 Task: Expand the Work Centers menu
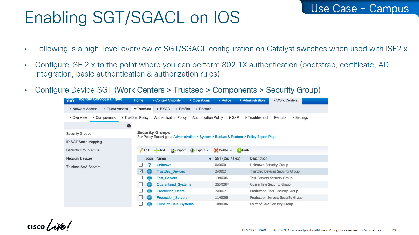(286, 100)
